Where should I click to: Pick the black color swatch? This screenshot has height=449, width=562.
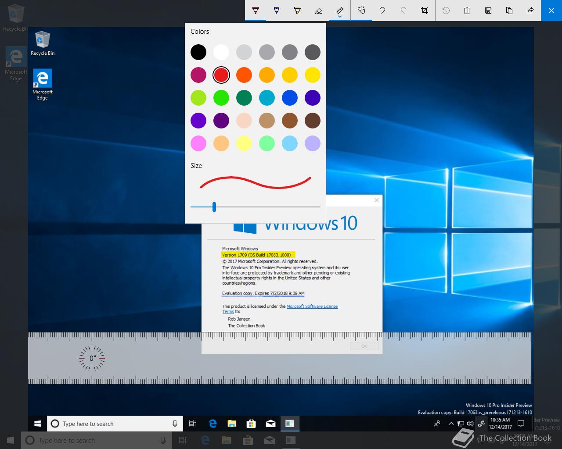pyautogui.click(x=198, y=52)
